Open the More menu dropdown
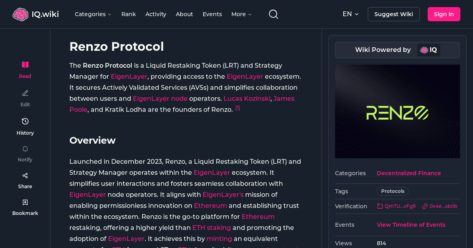Screen dimensions: 473x248 [241, 14]
